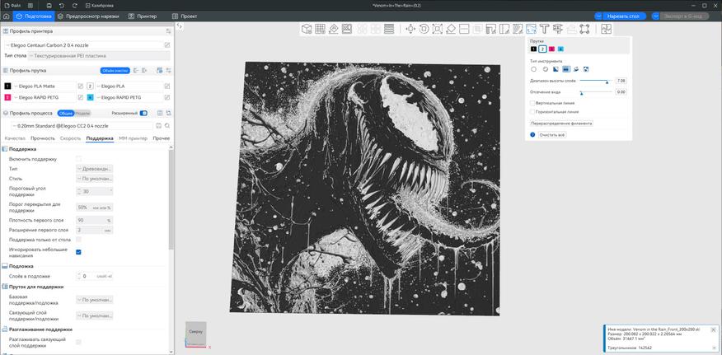The width and height of the screenshot is (722, 355).
Task: Switch process profile to 'Модели'
Action: 83,114
